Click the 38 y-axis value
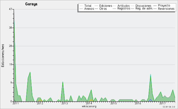Viewport: 178px width, 109px height. click(10, 28)
